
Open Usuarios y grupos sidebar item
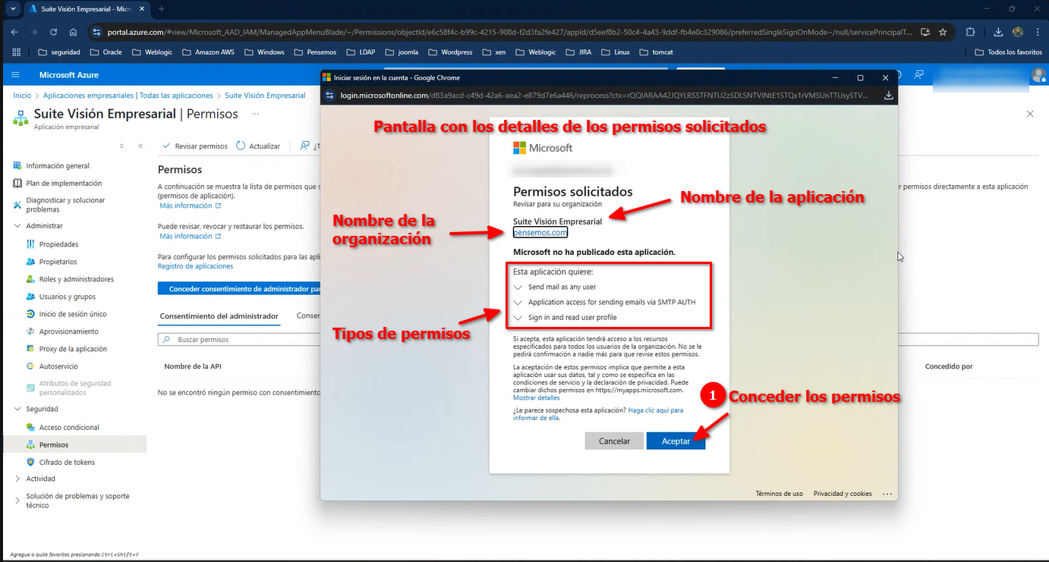(67, 297)
